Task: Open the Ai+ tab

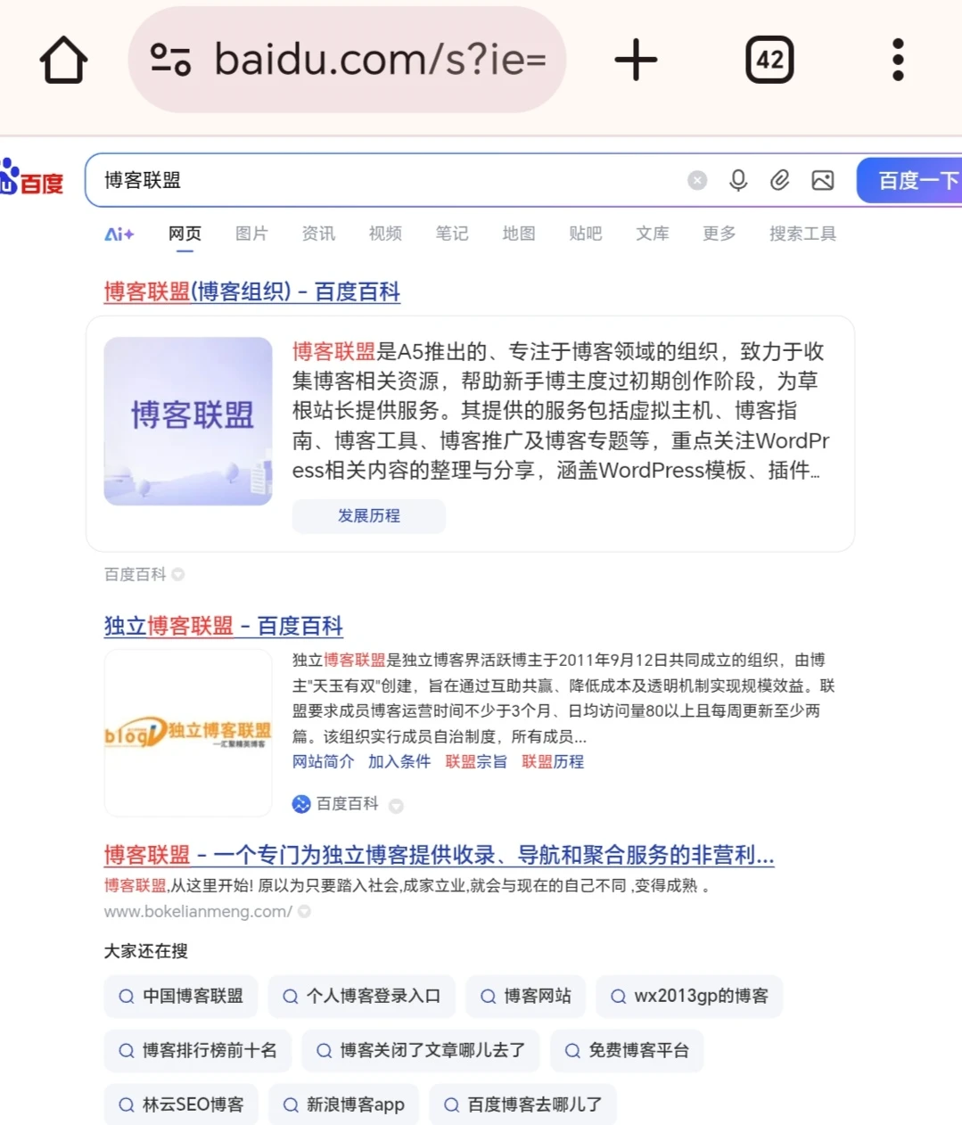Action: click(x=119, y=234)
